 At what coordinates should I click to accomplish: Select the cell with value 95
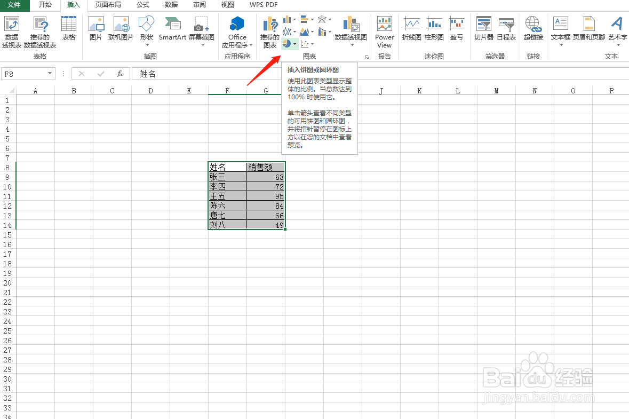(266, 196)
